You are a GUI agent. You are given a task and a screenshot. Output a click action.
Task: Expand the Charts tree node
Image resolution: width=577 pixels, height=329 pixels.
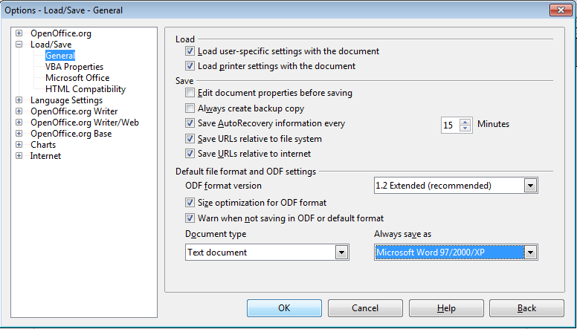(x=19, y=145)
